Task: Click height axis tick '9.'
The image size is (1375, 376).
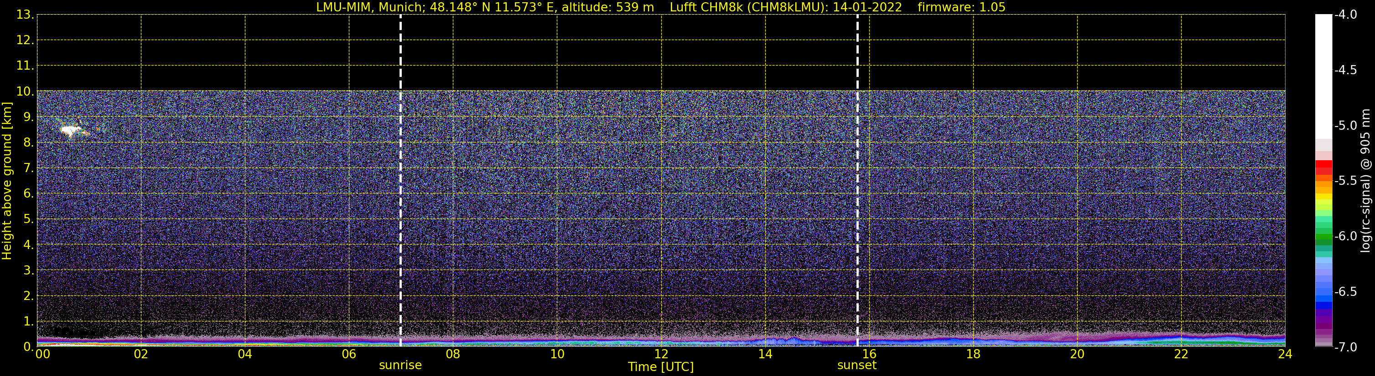Action: [28, 117]
